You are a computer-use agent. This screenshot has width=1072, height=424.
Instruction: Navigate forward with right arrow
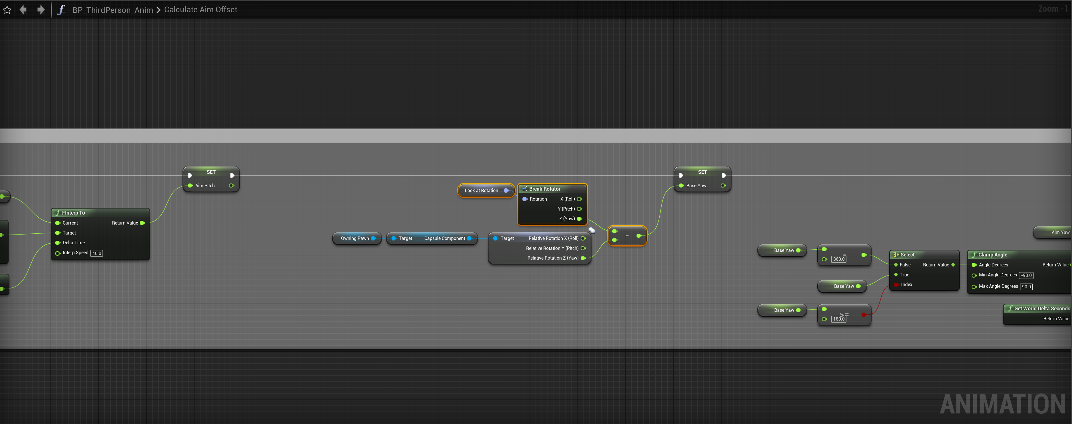click(x=41, y=10)
